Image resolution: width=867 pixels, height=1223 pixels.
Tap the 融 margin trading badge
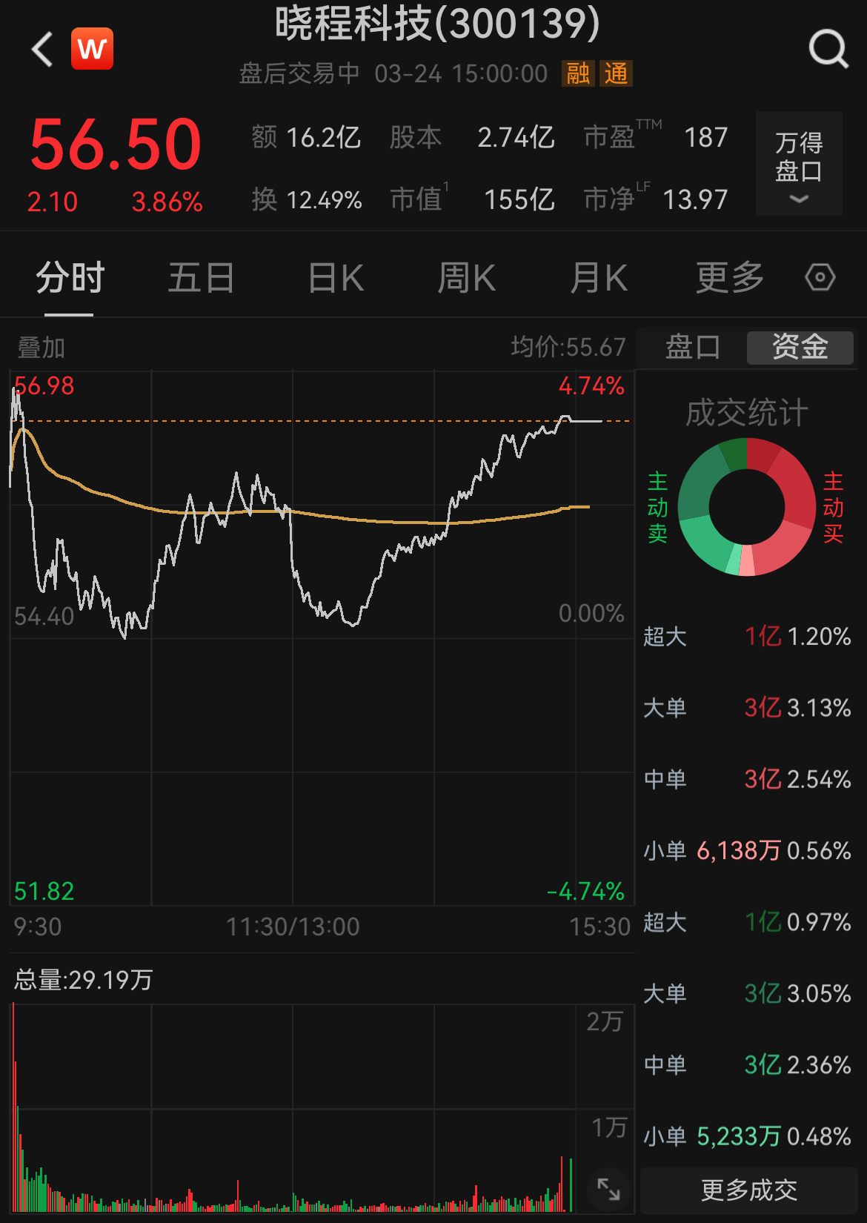578,73
